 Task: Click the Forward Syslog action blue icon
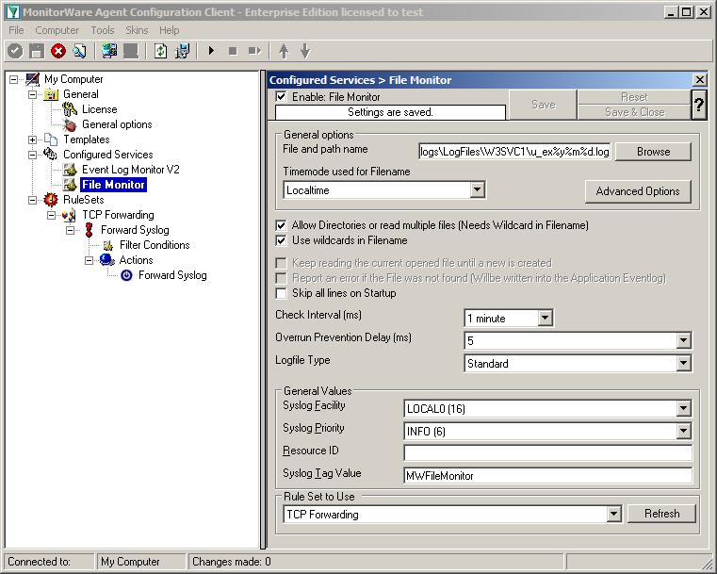coord(126,275)
